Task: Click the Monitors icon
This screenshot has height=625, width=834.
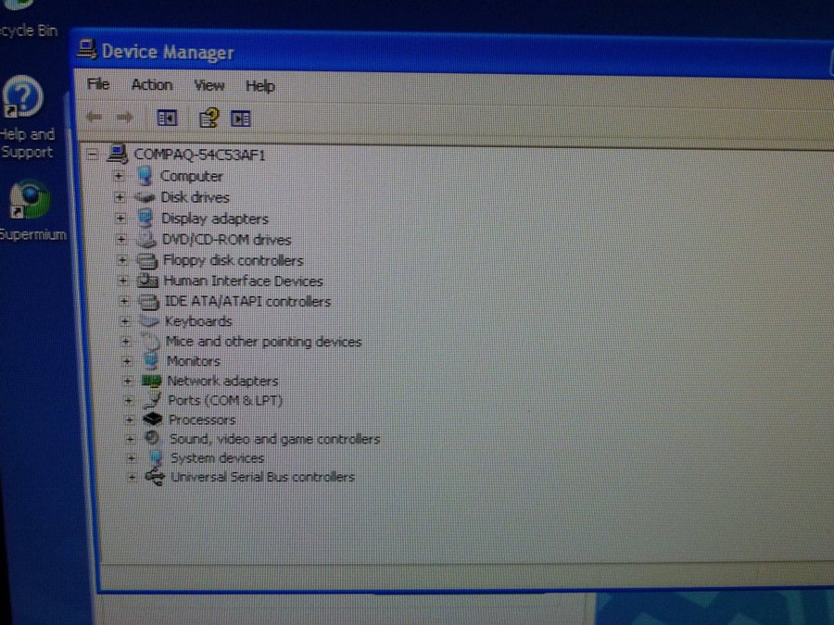Action: coord(151,361)
